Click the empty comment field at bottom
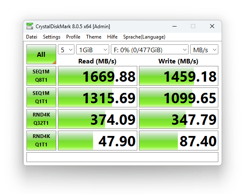The width and height of the screenshot is (251, 194). tap(122, 157)
